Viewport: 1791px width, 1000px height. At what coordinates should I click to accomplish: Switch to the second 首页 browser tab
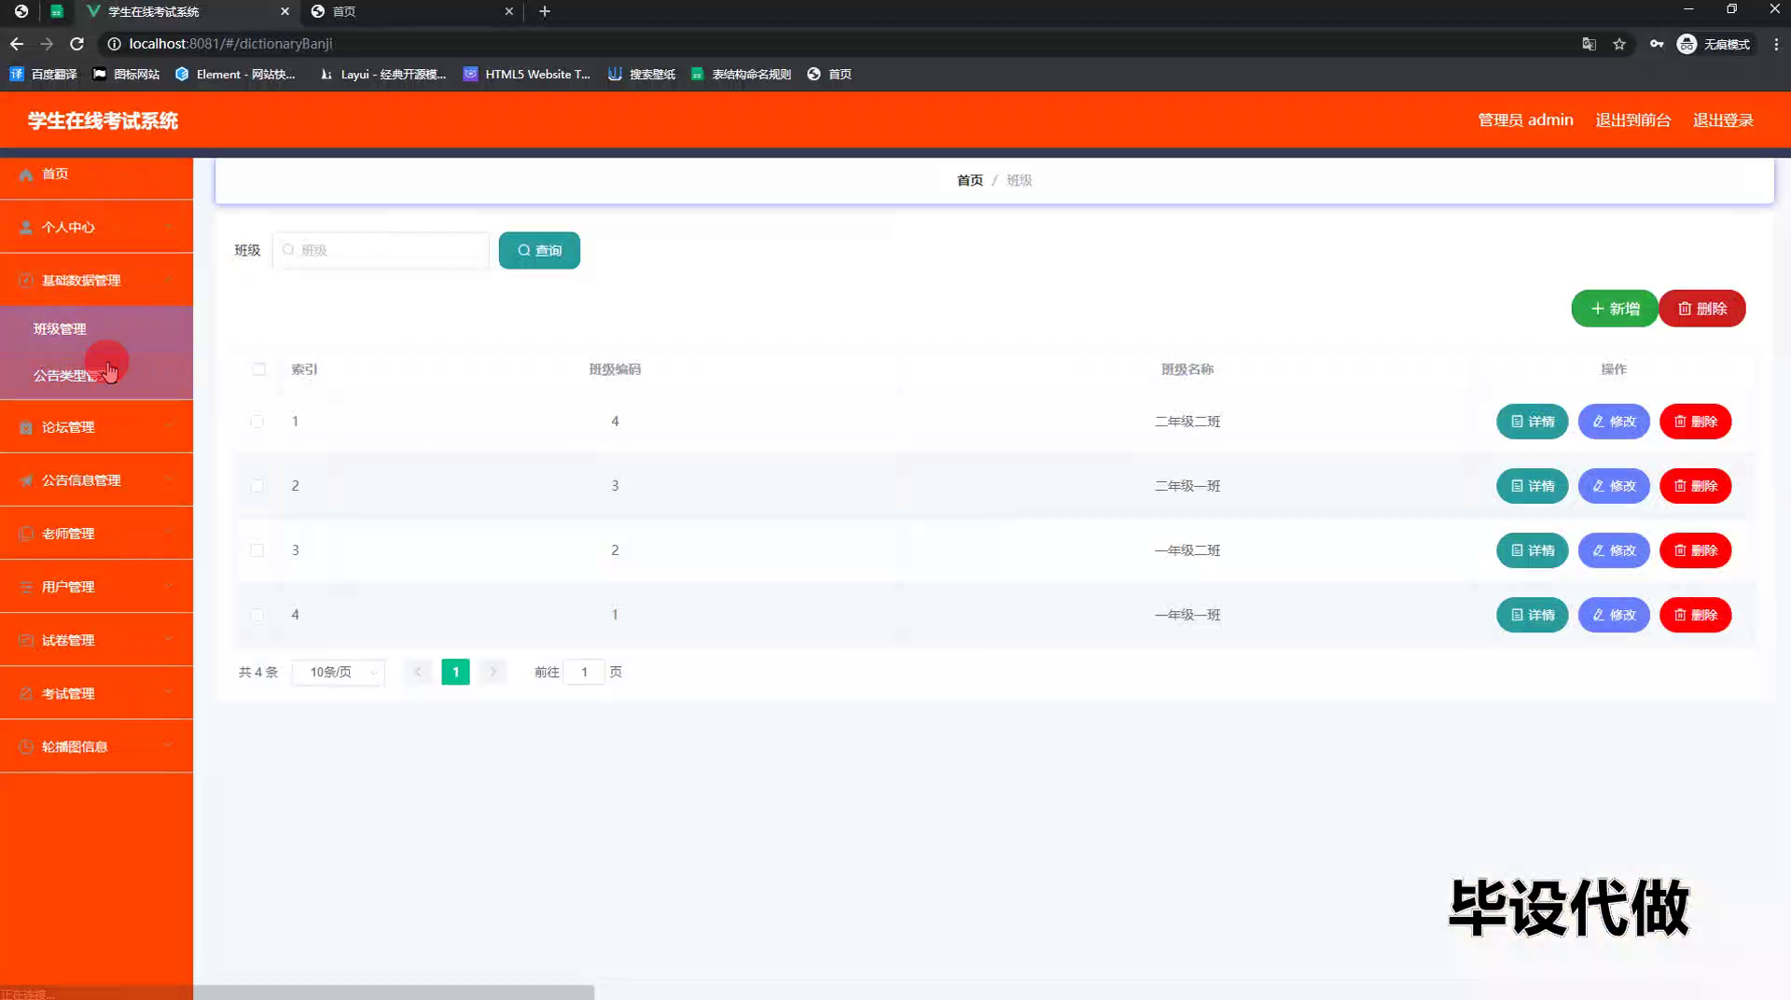click(412, 11)
